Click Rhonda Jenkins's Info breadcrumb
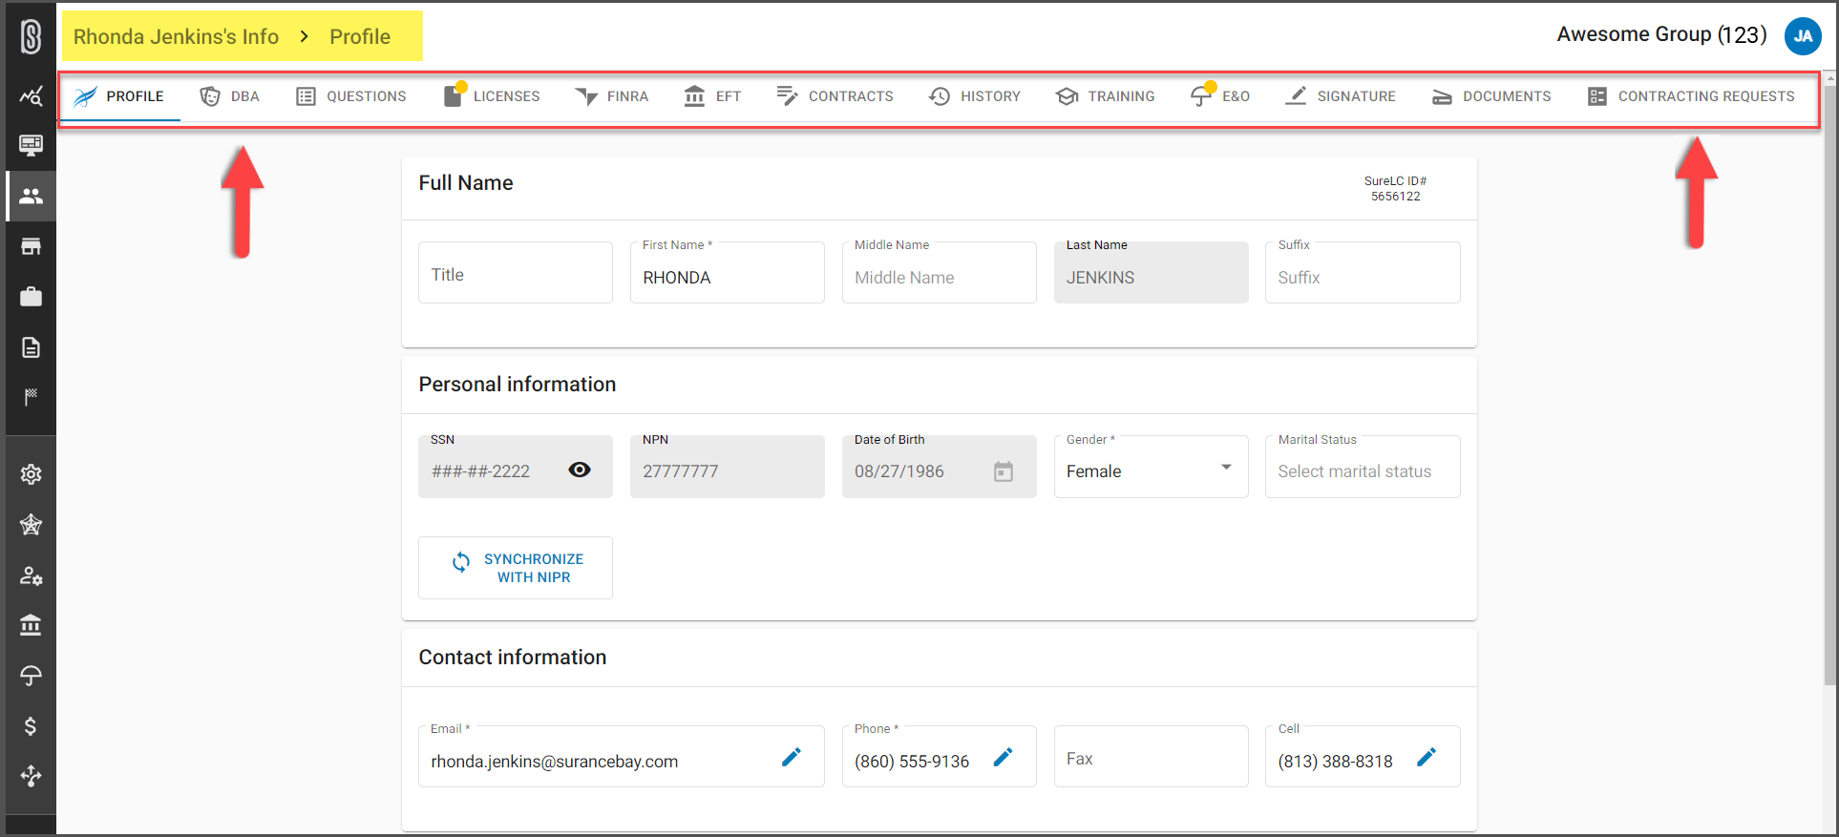This screenshot has height=837, width=1839. tap(176, 37)
